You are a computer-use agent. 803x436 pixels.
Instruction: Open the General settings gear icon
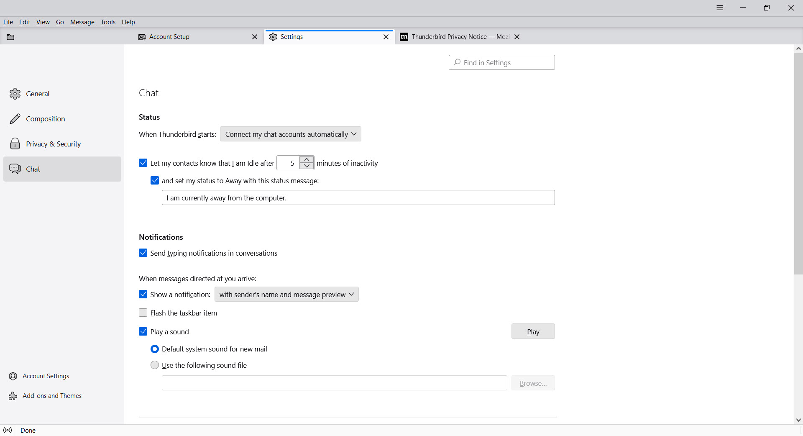[15, 94]
